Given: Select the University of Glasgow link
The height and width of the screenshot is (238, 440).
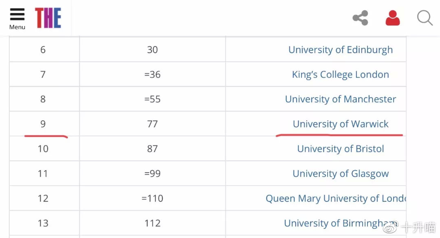Looking at the screenshot, I should coord(341,174).
